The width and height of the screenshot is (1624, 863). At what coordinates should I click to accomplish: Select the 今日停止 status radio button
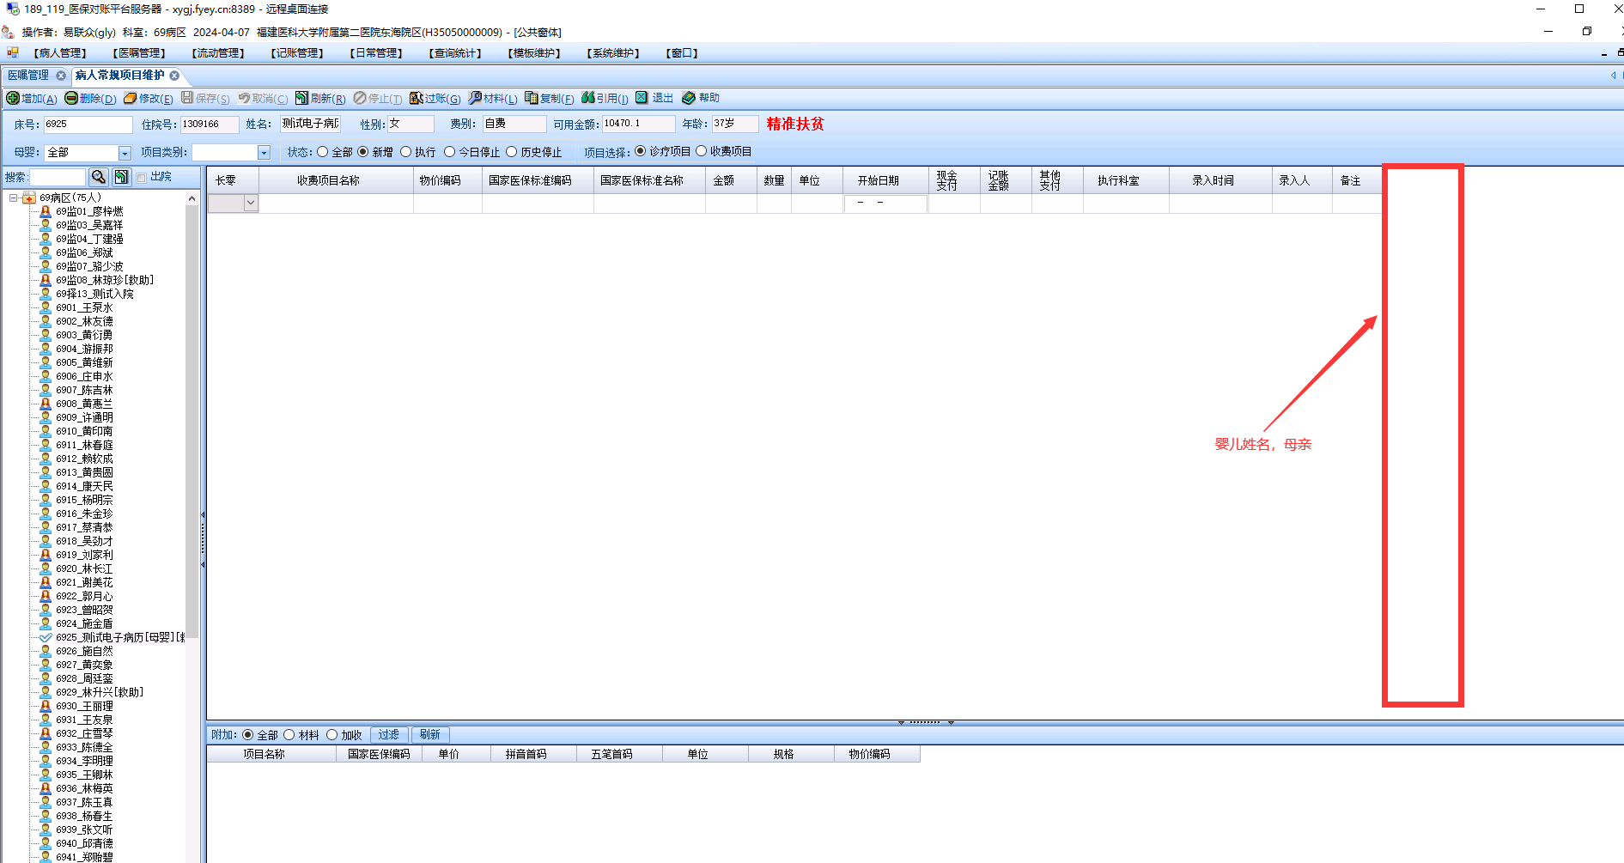click(449, 152)
